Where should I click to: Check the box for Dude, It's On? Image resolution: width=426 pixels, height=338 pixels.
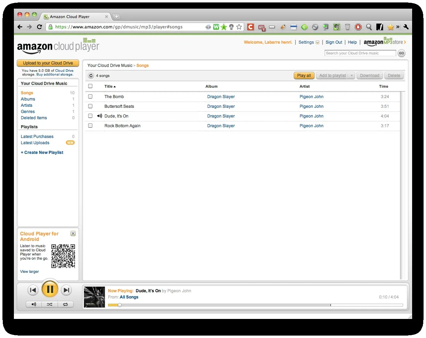(x=90, y=116)
